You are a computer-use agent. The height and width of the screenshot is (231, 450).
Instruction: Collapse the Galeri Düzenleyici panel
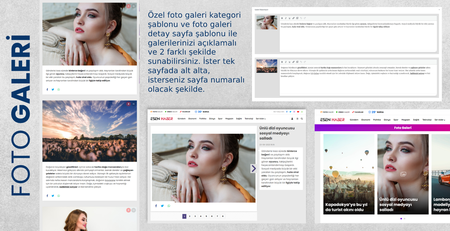click(x=439, y=9)
